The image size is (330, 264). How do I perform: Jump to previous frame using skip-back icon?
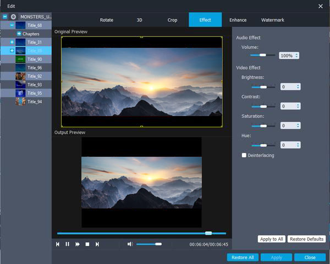coord(57,244)
